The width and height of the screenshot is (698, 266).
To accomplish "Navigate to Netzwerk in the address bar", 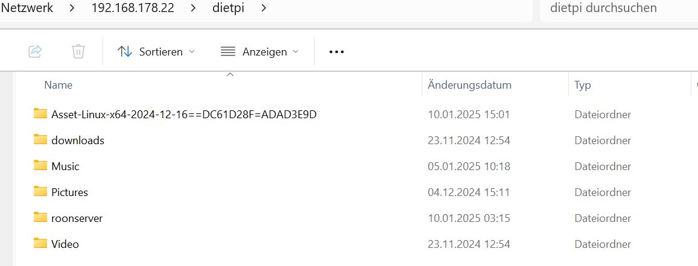I will (28, 8).
